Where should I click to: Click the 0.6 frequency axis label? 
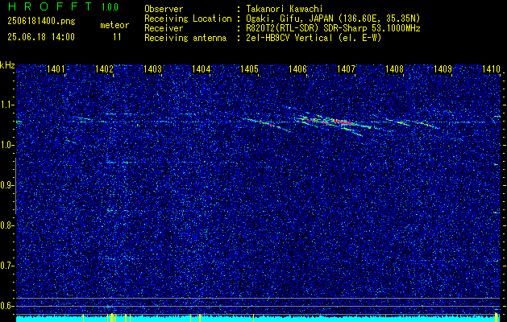[6, 306]
